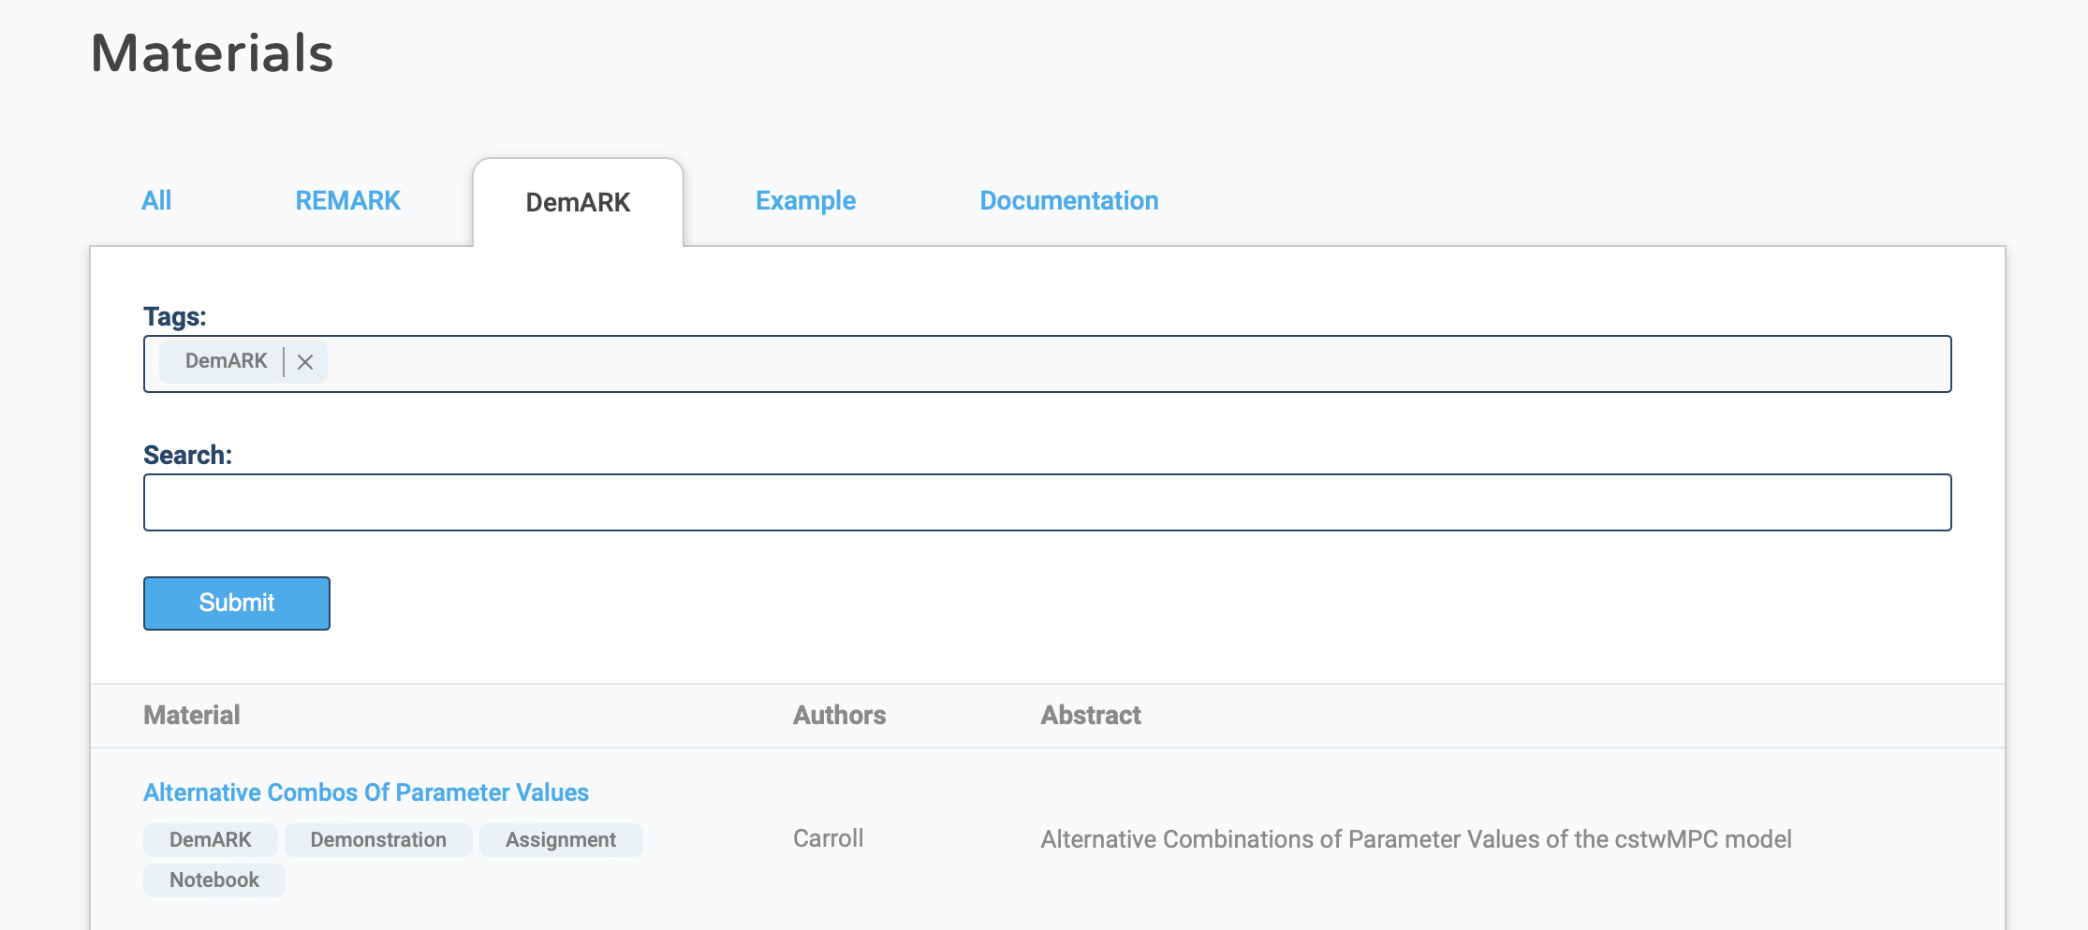Switch to the REMARK tab
This screenshot has width=2088, height=930.
[347, 200]
